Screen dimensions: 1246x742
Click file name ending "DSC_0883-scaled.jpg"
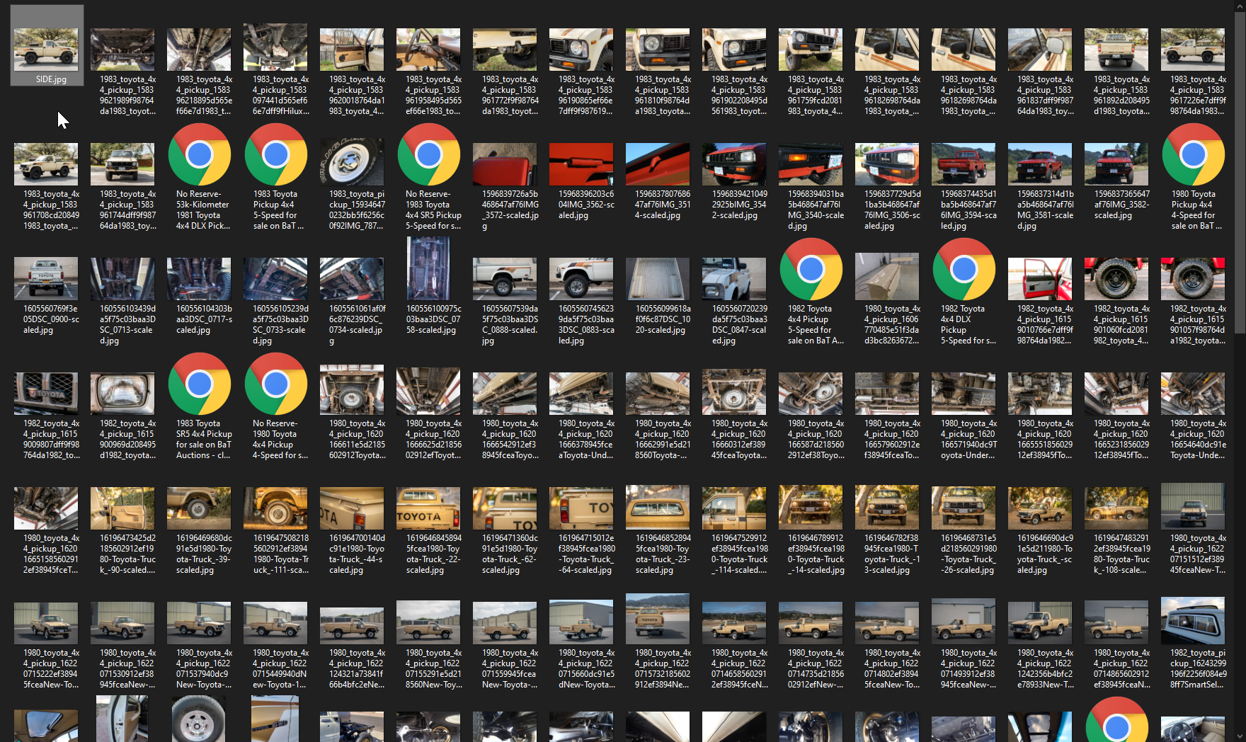coord(586,324)
